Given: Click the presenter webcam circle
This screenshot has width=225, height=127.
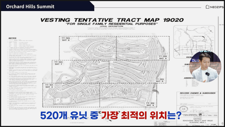Looking at the screenshot, I should click(x=205, y=66).
